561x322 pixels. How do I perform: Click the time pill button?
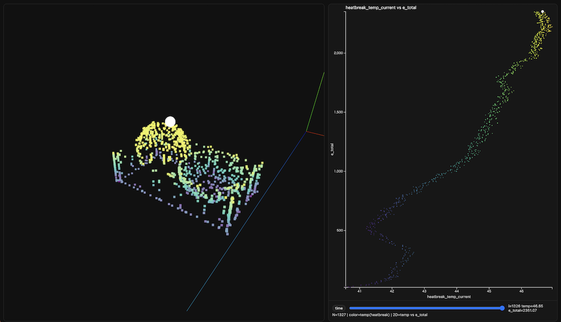click(x=339, y=308)
